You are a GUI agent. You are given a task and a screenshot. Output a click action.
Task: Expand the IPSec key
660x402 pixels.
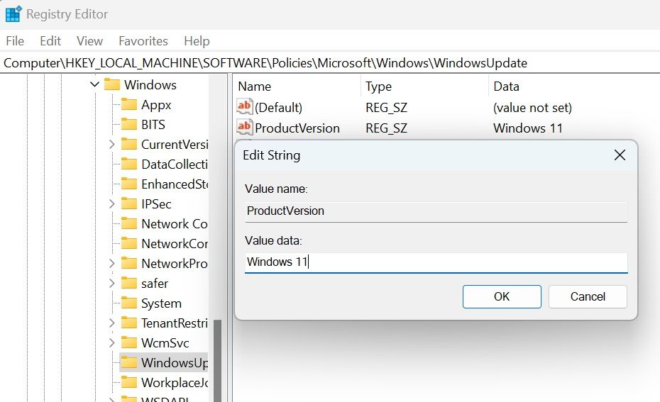(x=111, y=204)
